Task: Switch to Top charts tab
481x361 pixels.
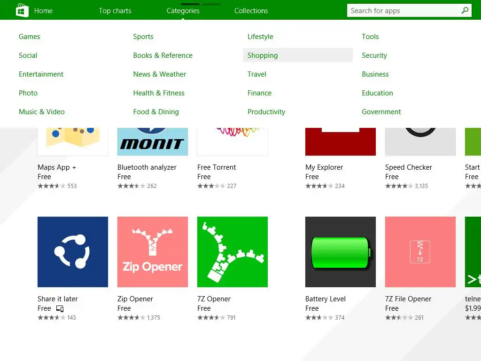Action: pos(115,11)
